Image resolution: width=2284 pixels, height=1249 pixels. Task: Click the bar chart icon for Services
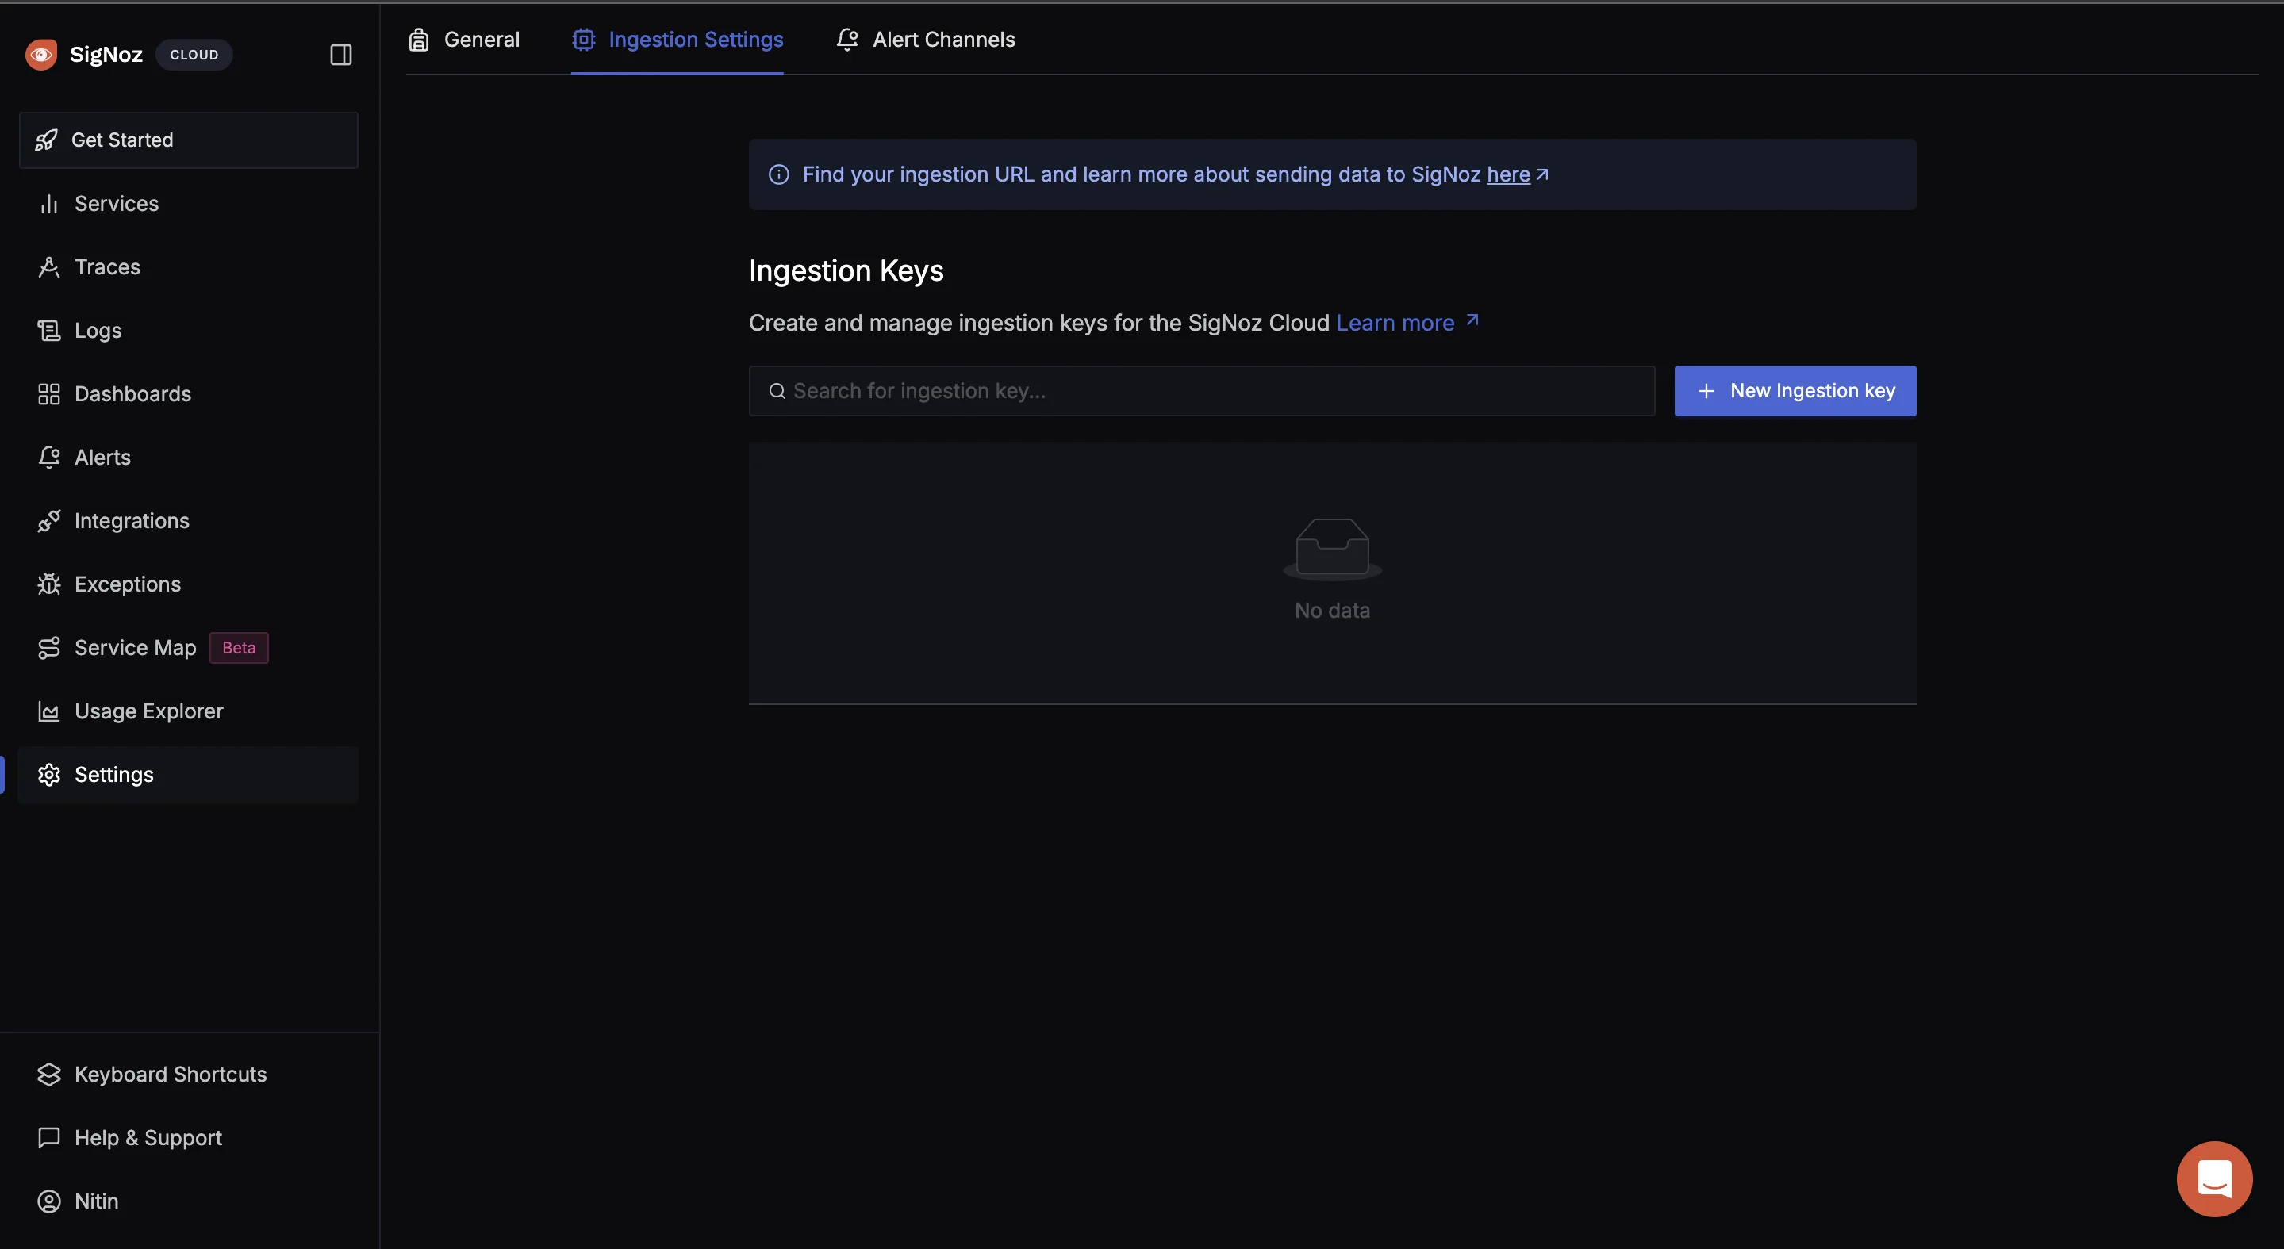48,204
